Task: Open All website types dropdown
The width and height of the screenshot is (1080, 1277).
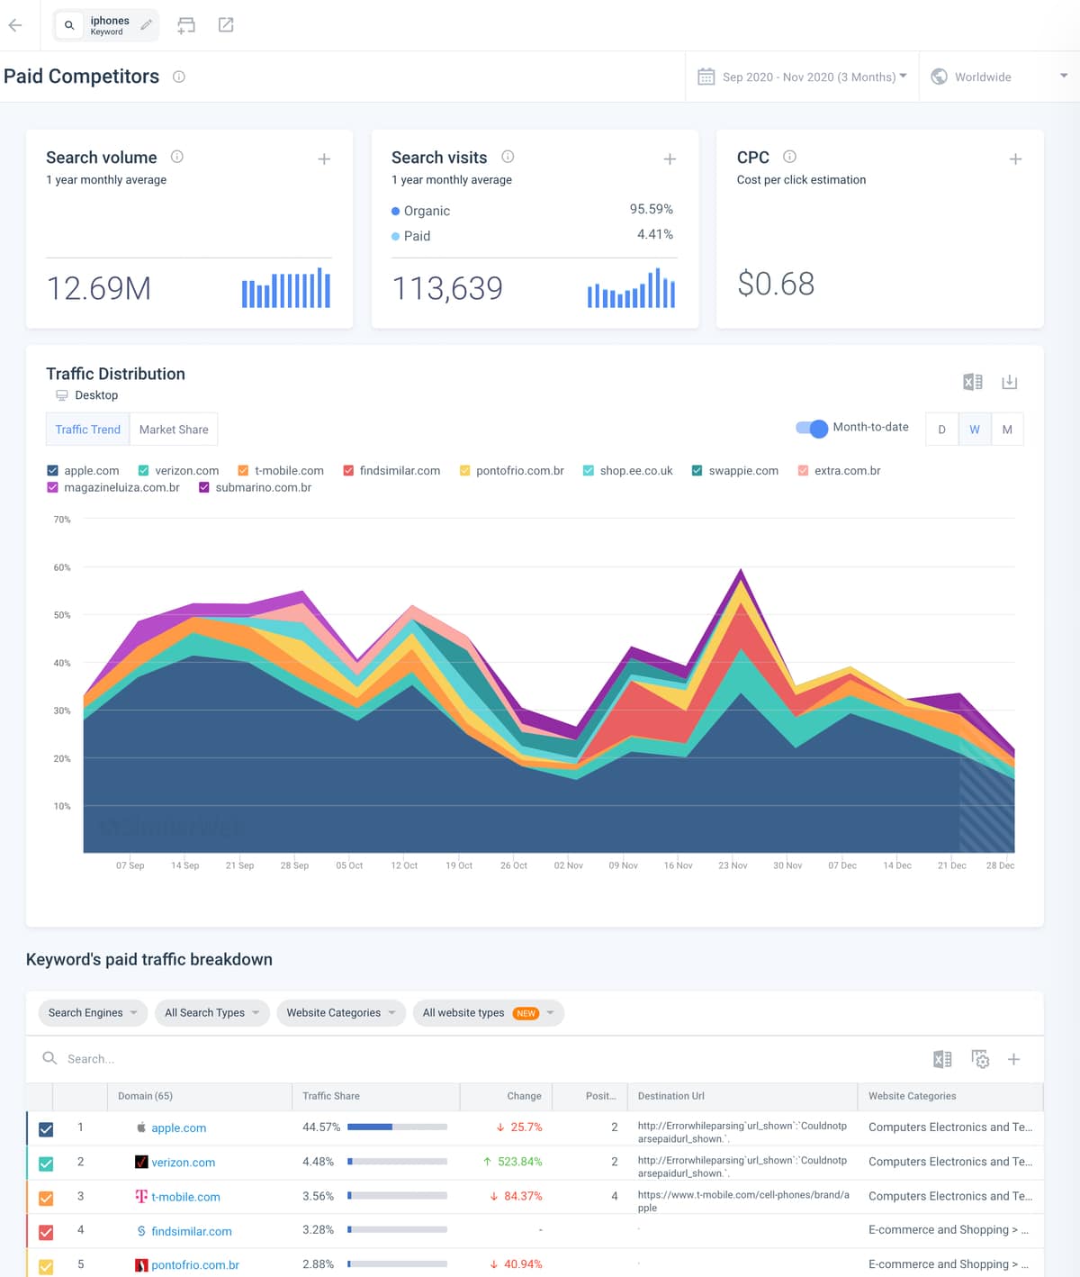Action: pos(489,1012)
